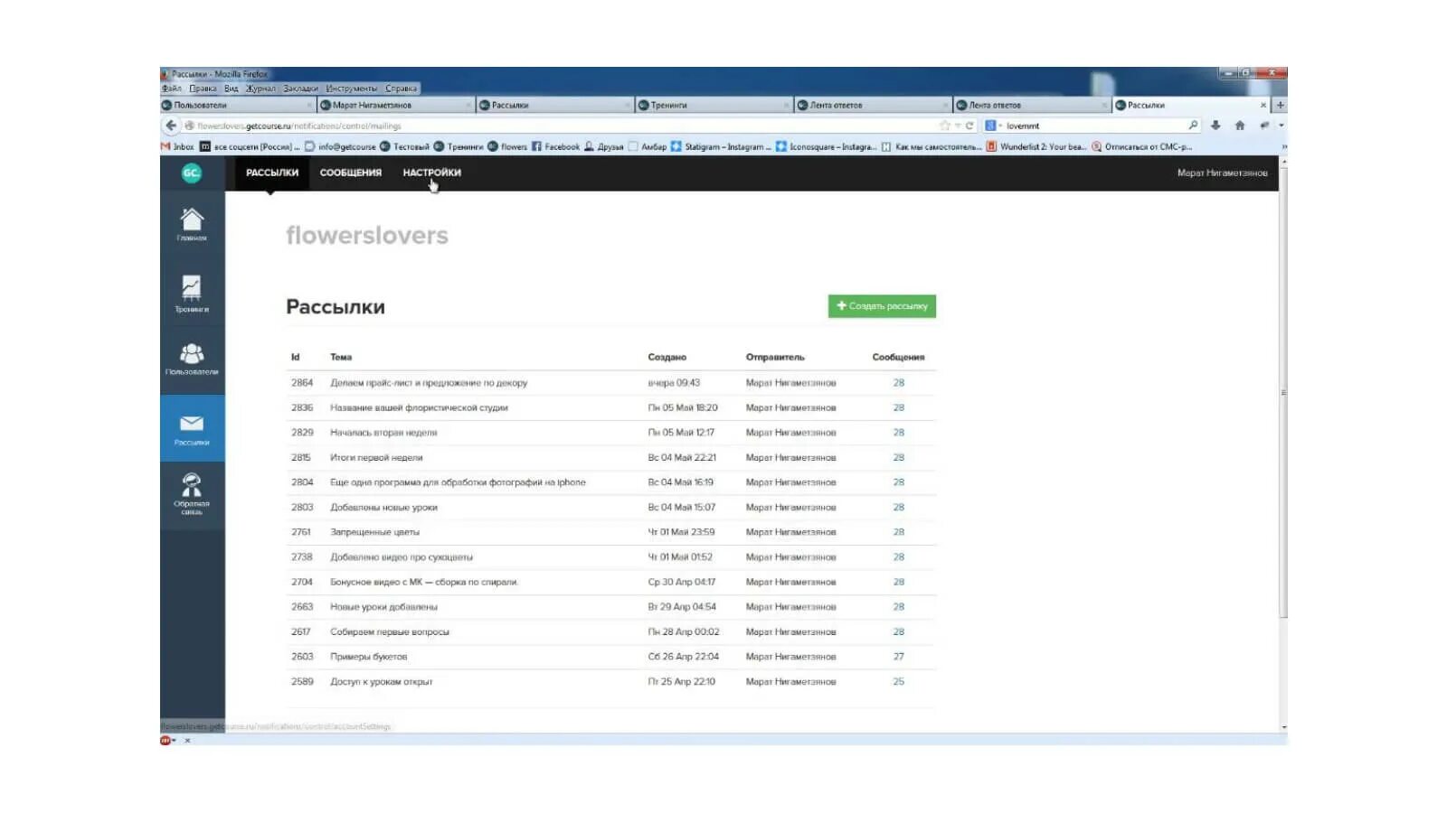Click the search magnifier icon in search box
The height and width of the screenshot is (813, 1447).
(1193, 126)
